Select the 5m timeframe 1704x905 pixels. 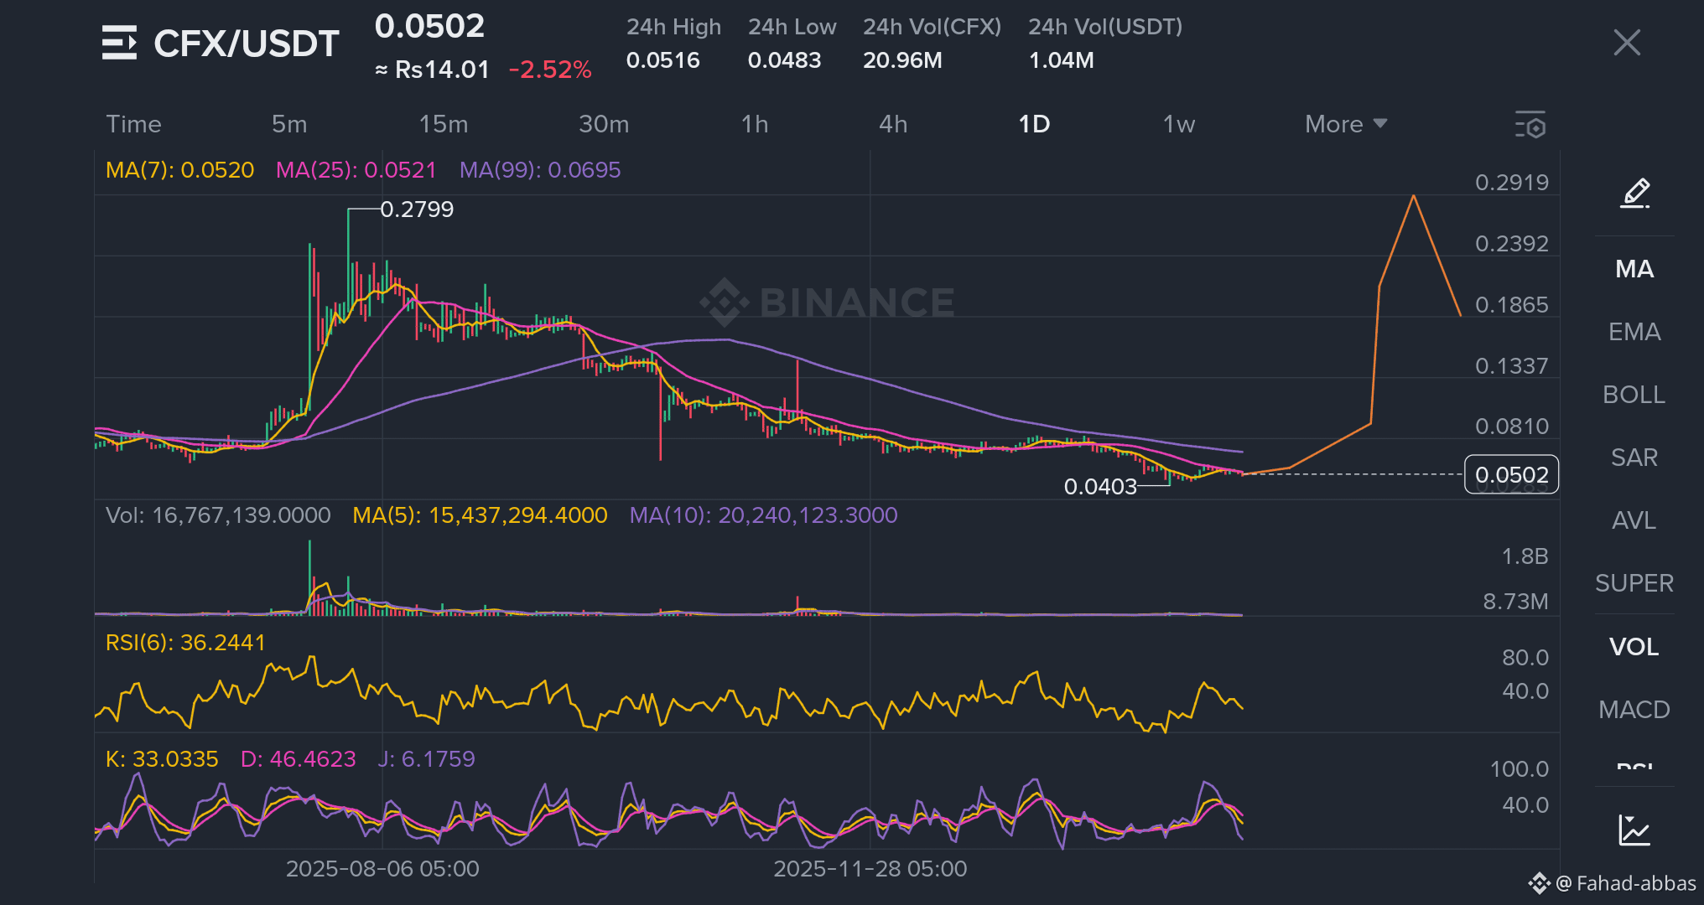pos(289,124)
